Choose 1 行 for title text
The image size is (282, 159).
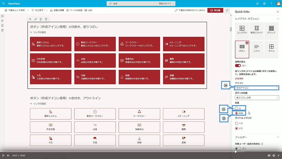[237, 123]
